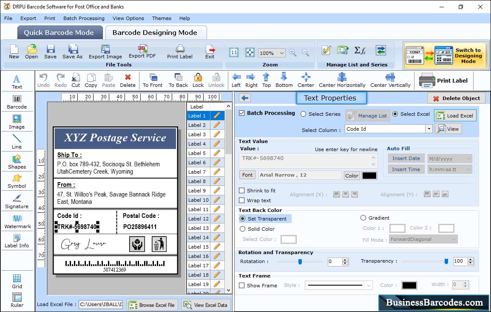
Task: Click the 1:1 actual size icon
Action: coord(234,52)
